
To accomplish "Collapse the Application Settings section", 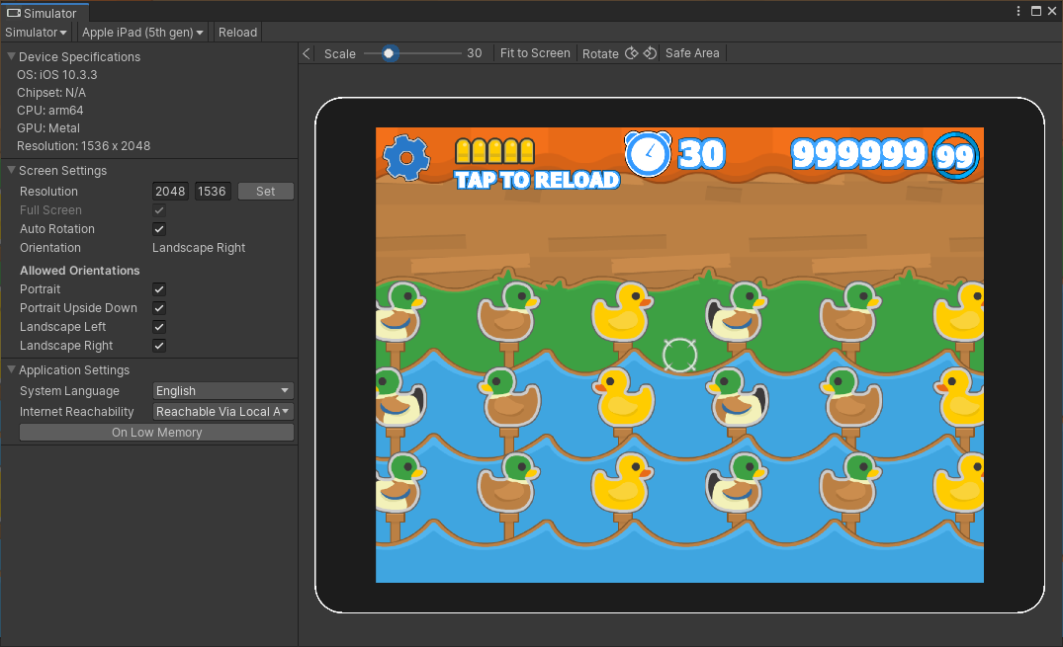I will coord(12,369).
